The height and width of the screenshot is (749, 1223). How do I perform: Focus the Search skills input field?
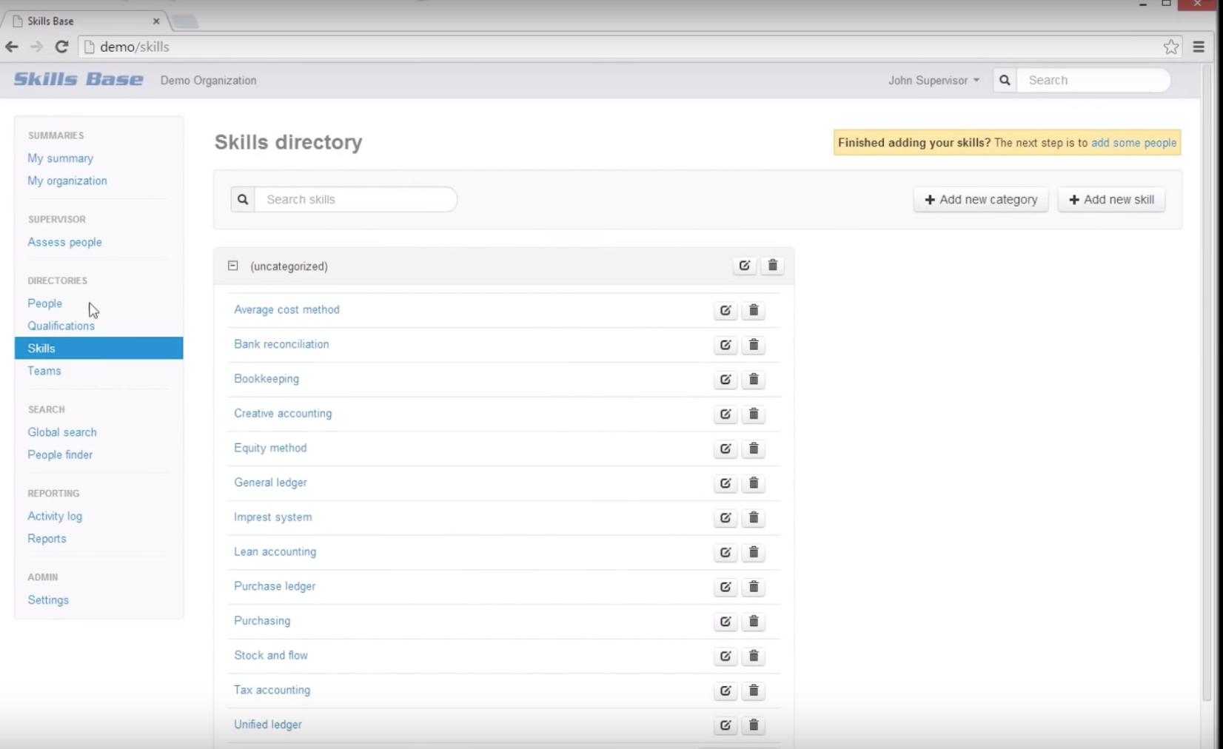pyautogui.click(x=356, y=199)
